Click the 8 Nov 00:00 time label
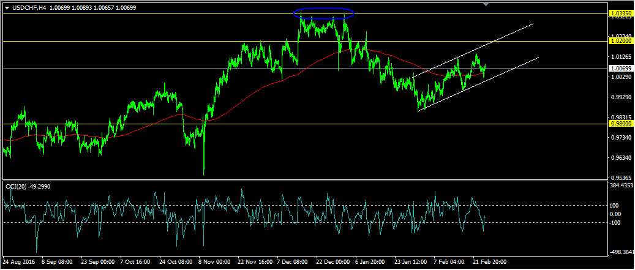 point(215,262)
